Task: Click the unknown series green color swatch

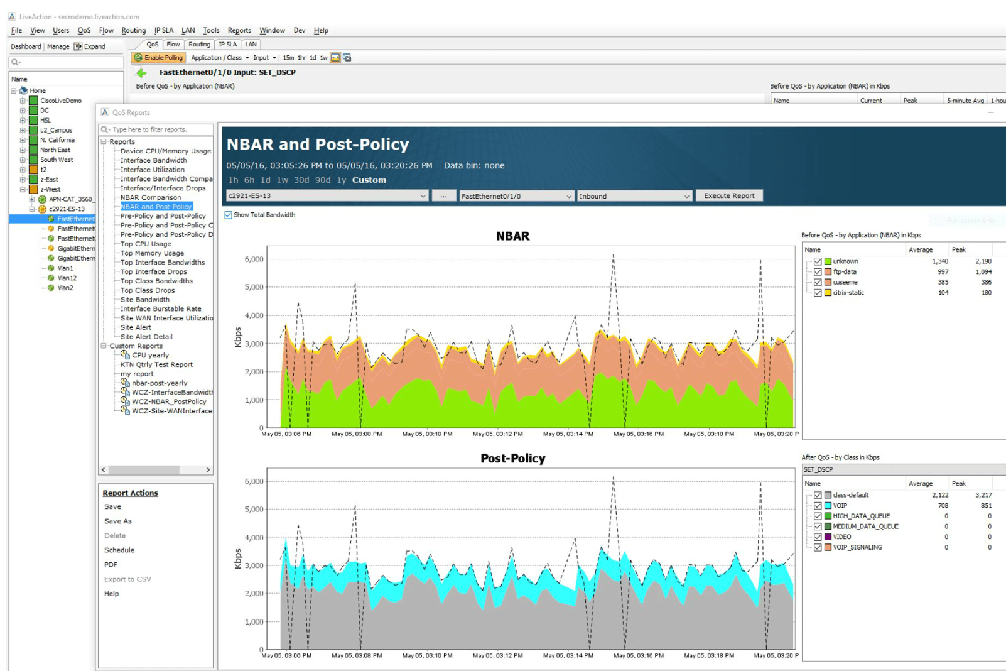Action: 828,261
